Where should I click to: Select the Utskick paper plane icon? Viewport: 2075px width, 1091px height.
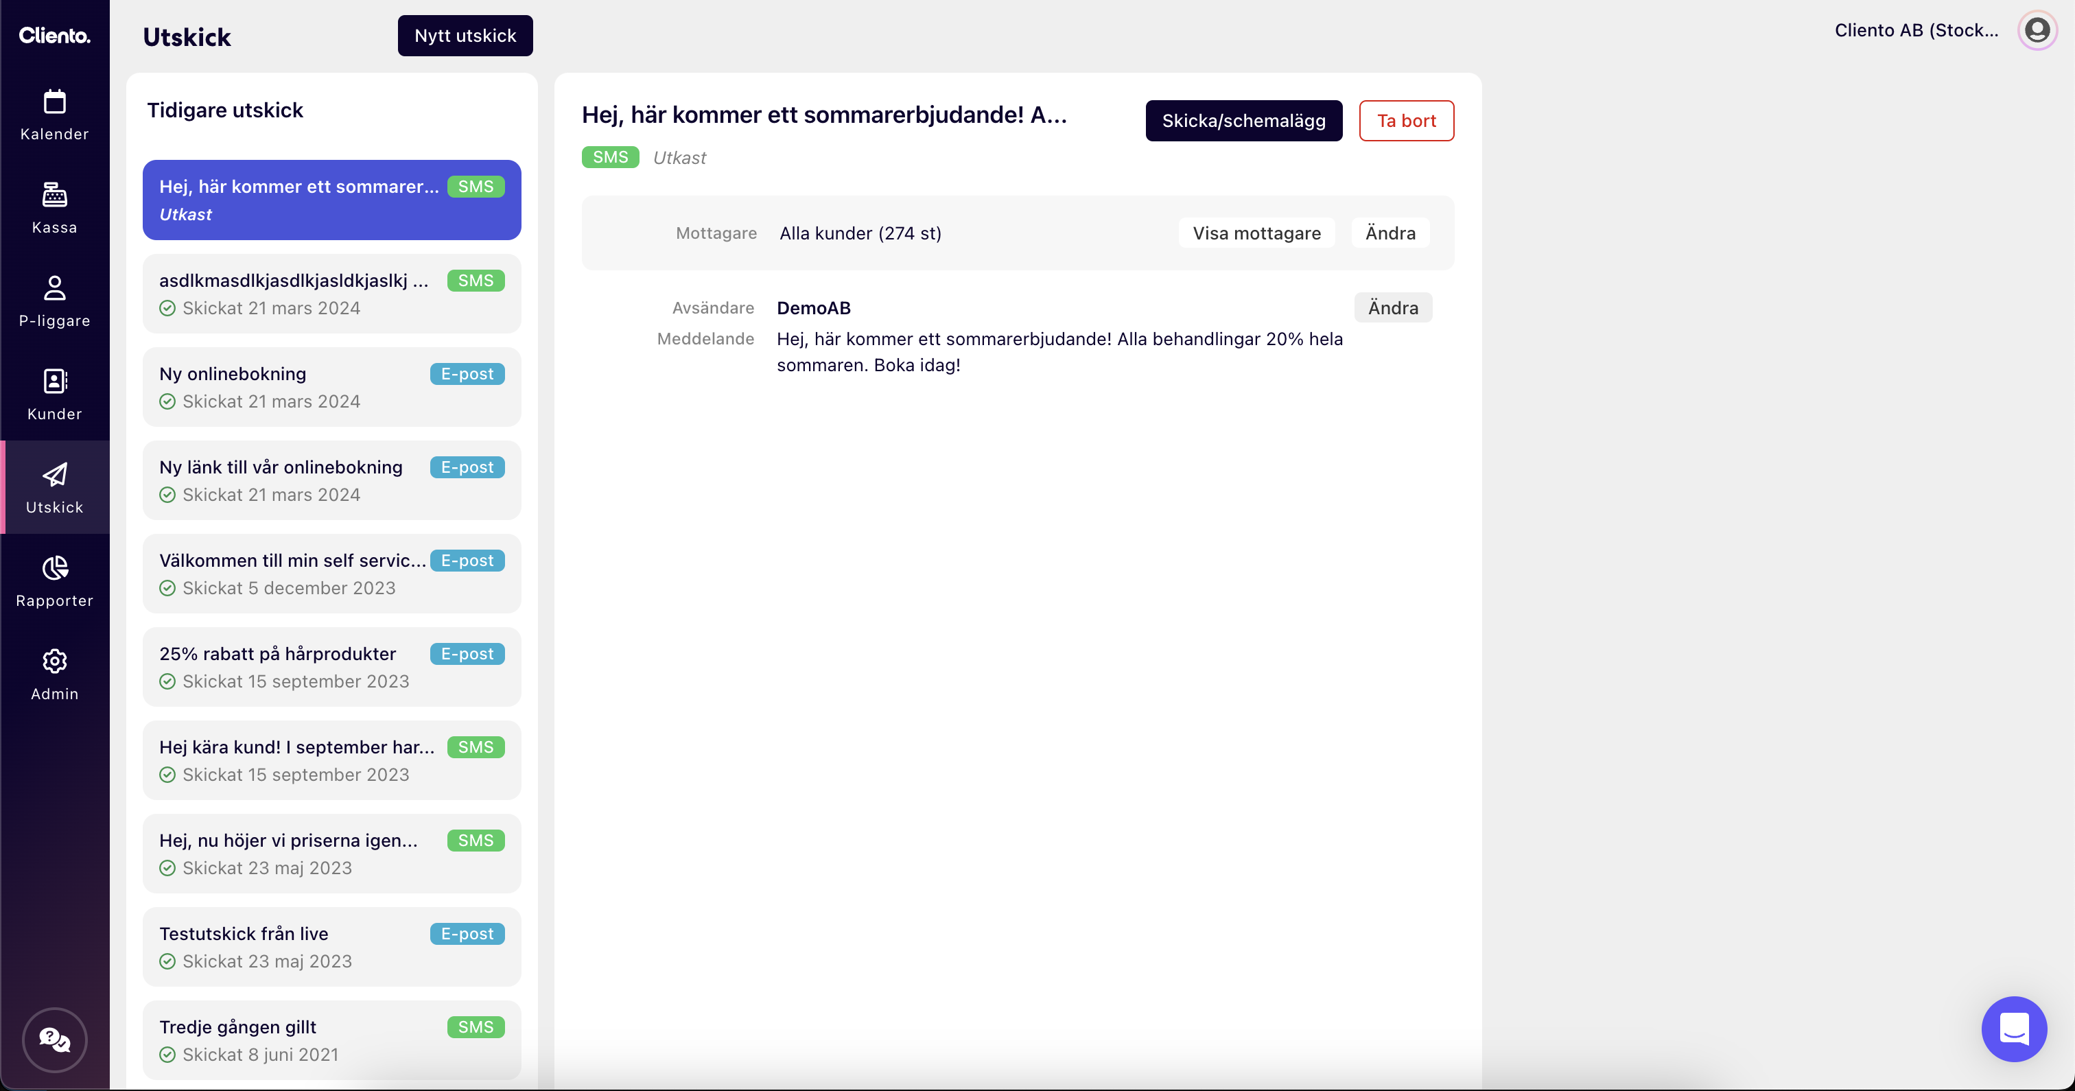[55, 475]
